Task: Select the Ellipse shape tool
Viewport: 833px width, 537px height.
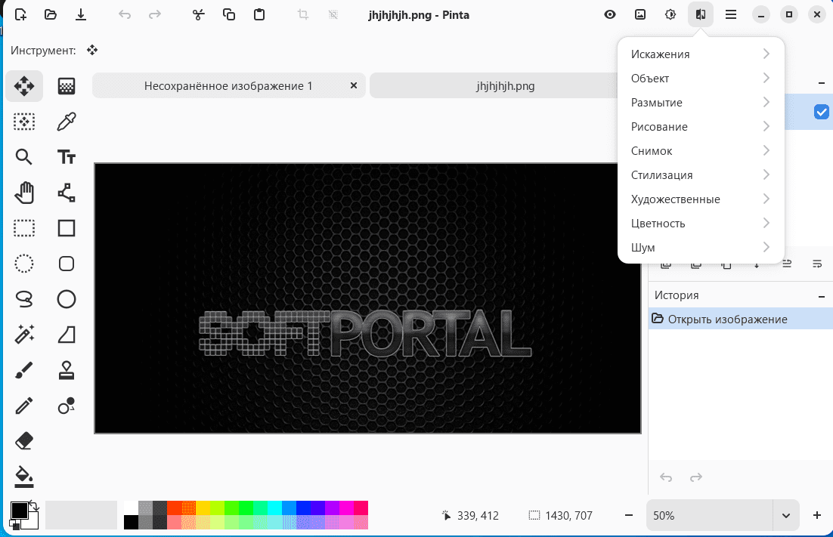Action: click(67, 299)
